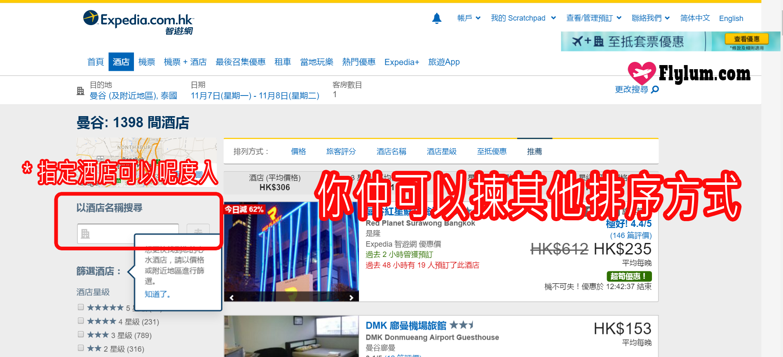Show previous Red Planet hotel photo
783x357 pixels.
point(232,297)
